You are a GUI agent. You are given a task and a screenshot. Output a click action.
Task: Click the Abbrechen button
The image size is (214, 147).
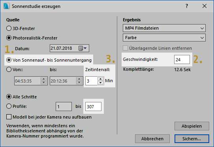[152, 139]
